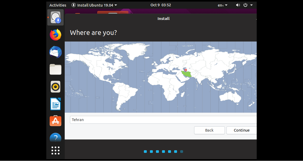
Task: Open the Activities overview
Action: pos(58,5)
